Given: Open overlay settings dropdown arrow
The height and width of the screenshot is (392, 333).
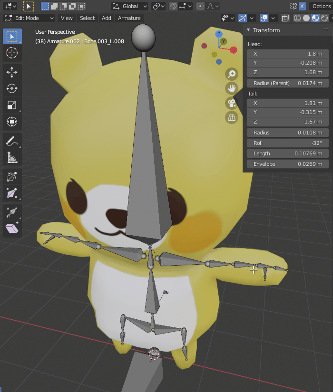Looking at the screenshot, I should (x=273, y=18).
